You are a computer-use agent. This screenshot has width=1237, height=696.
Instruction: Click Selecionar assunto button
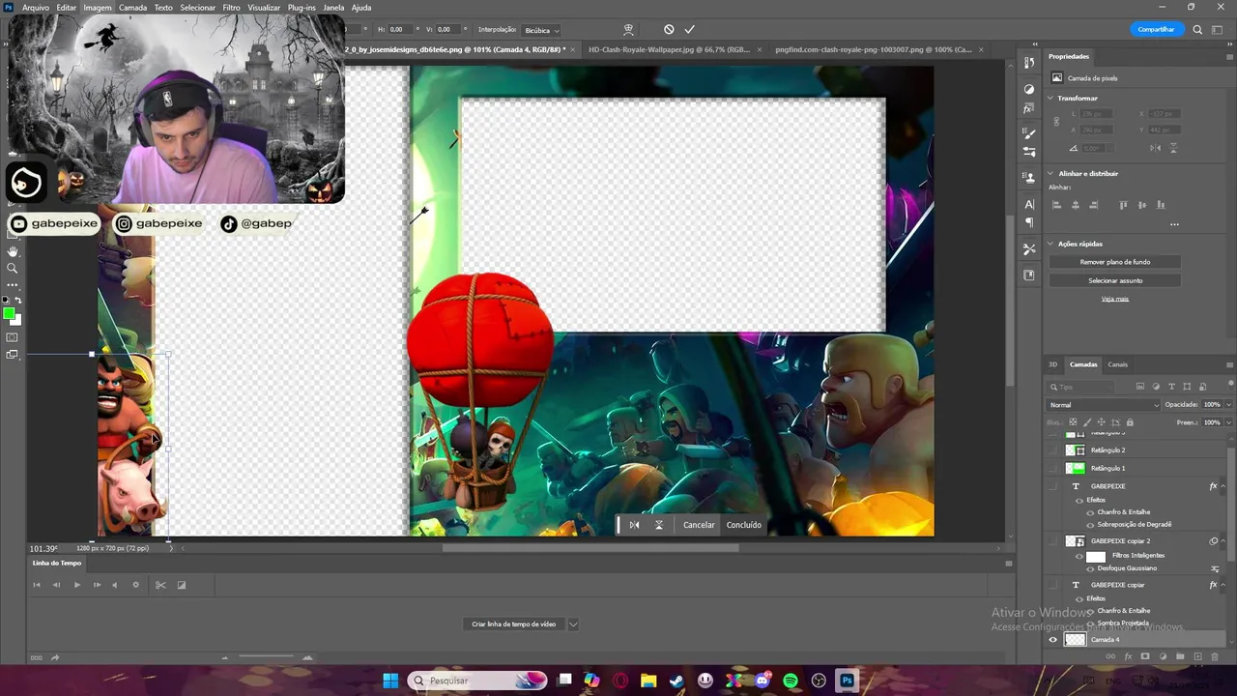pos(1115,280)
